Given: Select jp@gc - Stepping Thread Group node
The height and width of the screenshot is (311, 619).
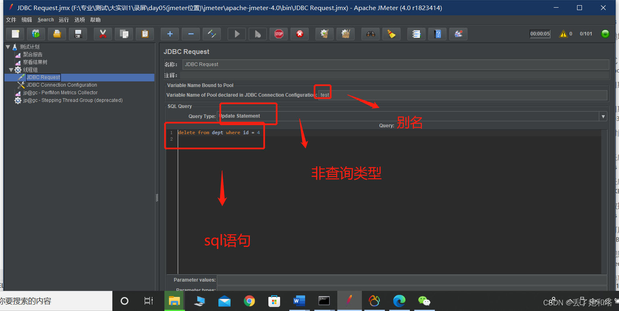Looking at the screenshot, I should tap(73, 100).
